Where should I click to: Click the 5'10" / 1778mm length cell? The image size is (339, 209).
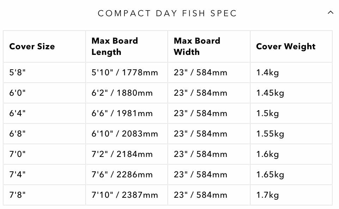pyautogui.click(x=125, y=73)
